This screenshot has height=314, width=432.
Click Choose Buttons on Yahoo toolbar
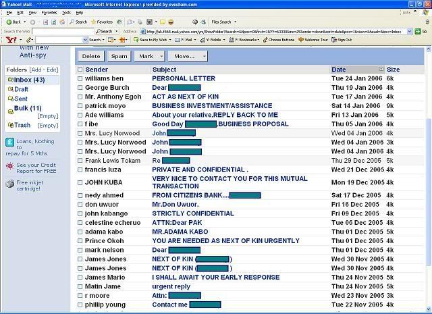tap(279, 40)
